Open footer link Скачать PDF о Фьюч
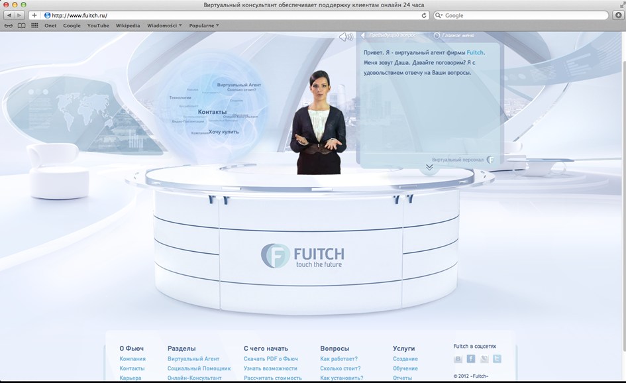 pos(271,358)
